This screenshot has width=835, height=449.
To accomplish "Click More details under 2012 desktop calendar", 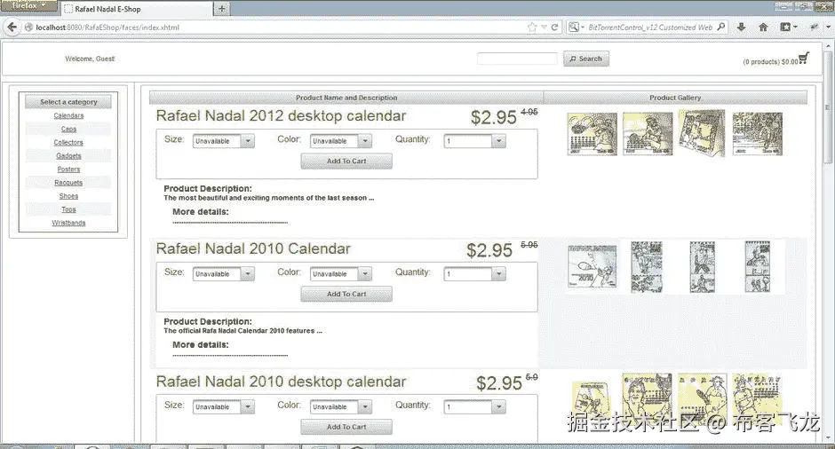I will 201,212.
